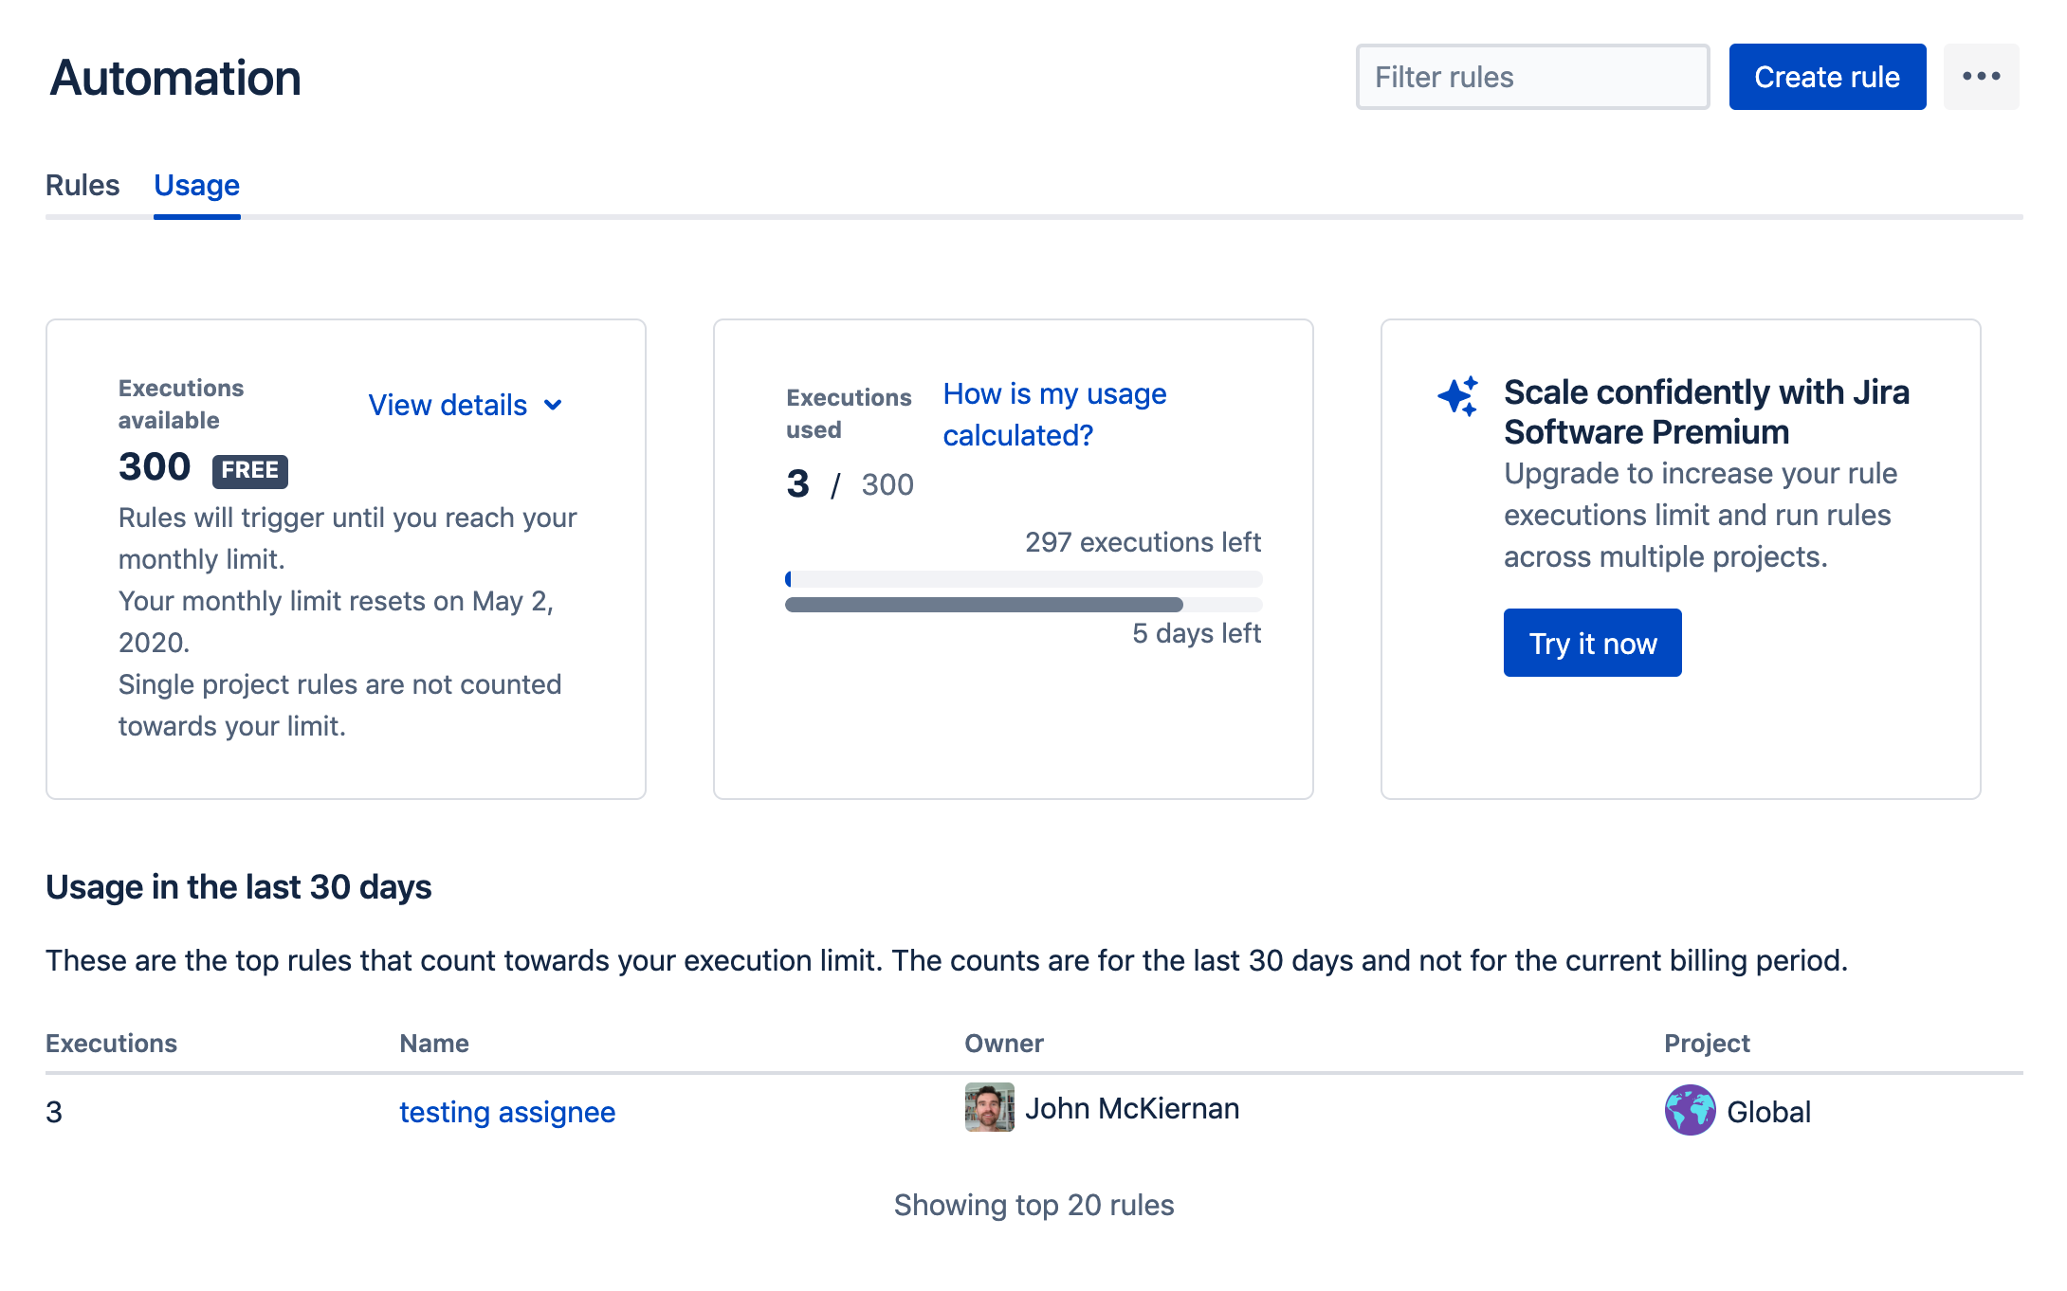2067x1291 pixels.
Task: Switch to the Rules tab
Action: 82,185
